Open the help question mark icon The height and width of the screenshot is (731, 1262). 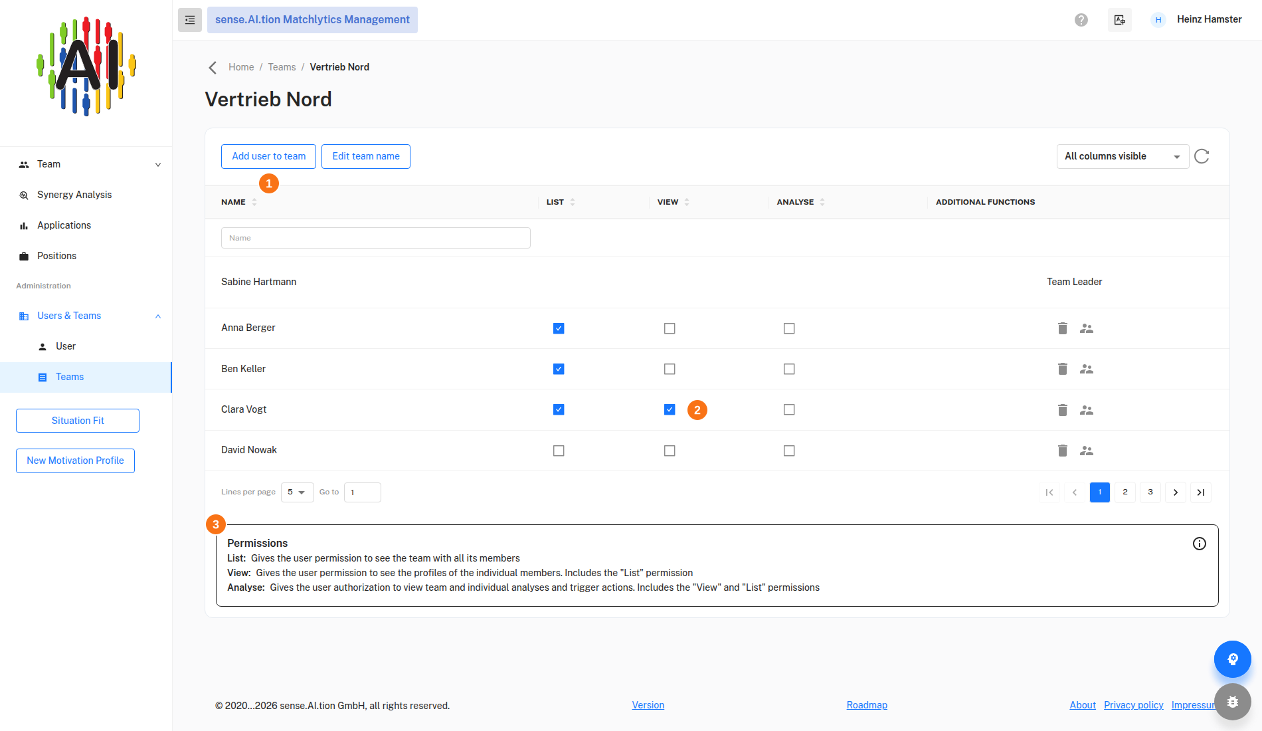(1081, 20)
